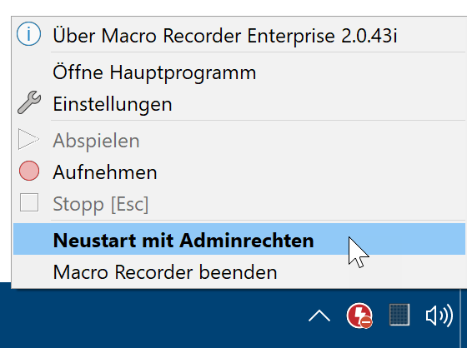Select Öffne Hauptprogramm menu entry
The image size is (467, 348).
[x=239, y=72]
